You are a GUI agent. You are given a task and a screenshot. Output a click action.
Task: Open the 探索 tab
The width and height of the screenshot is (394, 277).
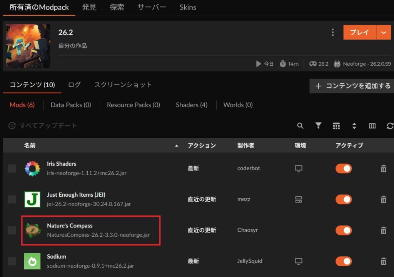[x=117, y=7]
